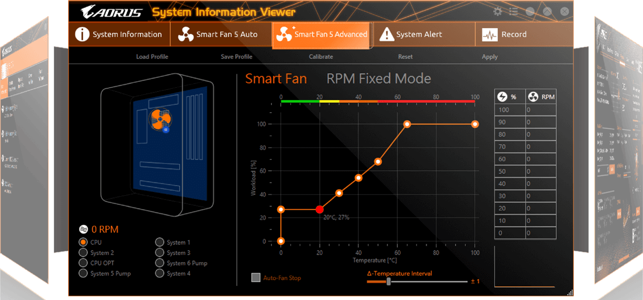
Task: Click the resize grip at window corner
Action: pos(569,292)
